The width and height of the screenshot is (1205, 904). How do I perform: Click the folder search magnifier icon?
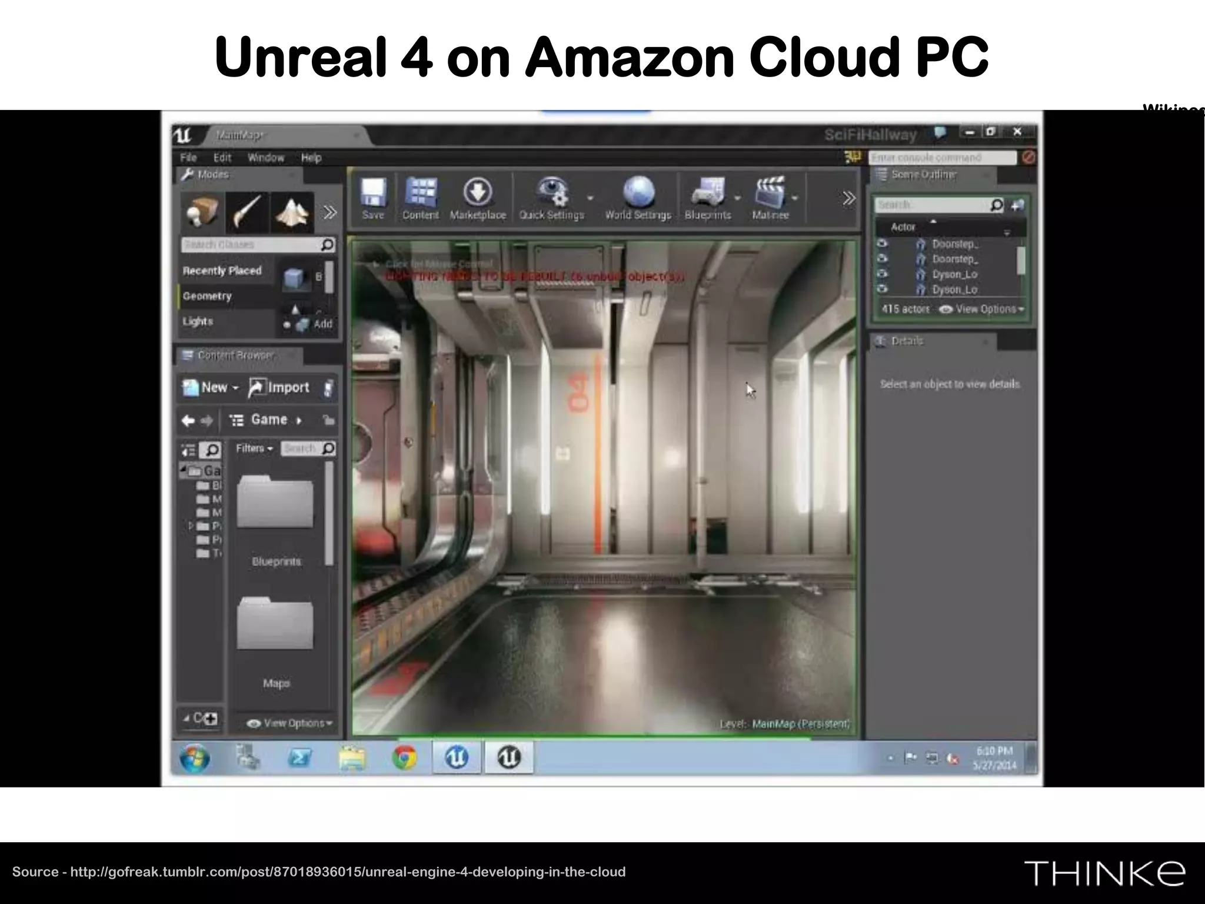(211, 450)
